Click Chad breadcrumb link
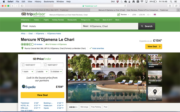 point(30,33)
